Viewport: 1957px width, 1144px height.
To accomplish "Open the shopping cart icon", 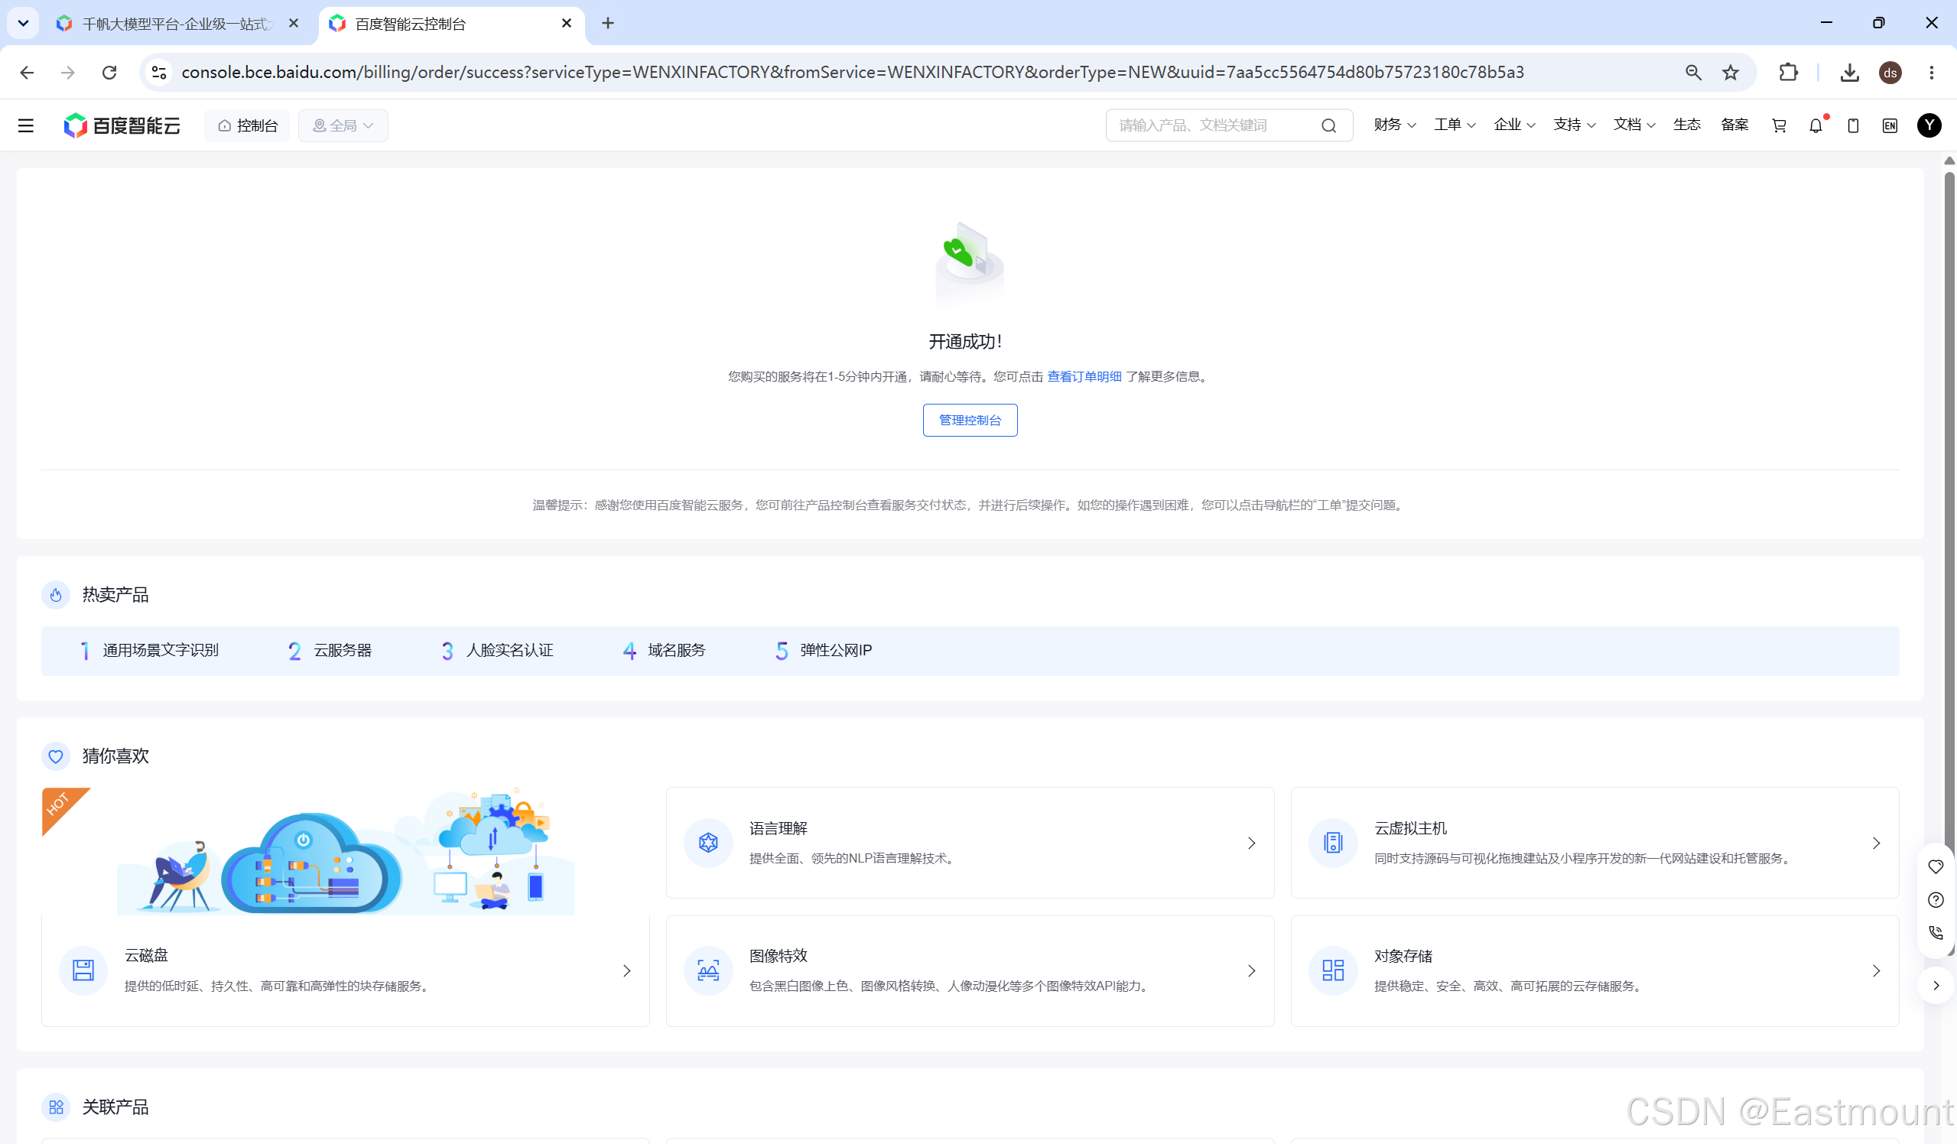I will click(1778, 125).
